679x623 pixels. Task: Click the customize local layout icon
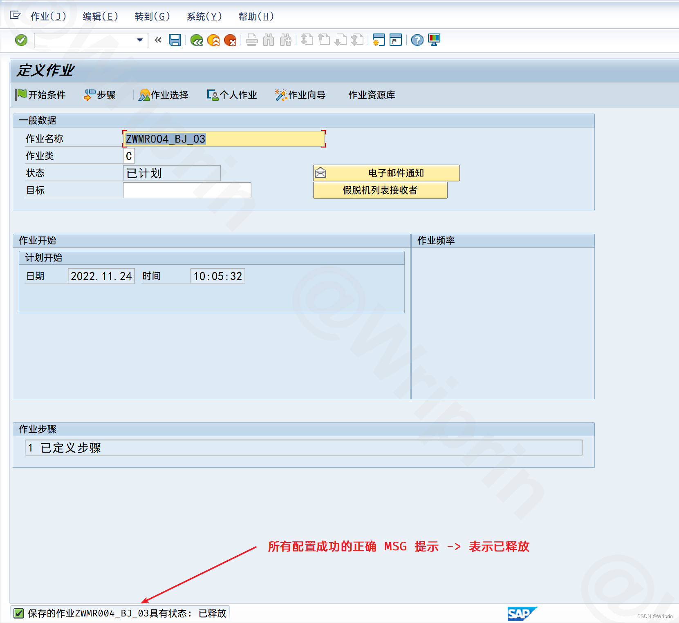coord(434,40)
